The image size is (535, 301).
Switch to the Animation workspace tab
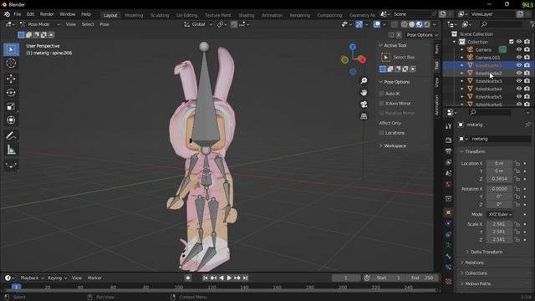pos(272,15)
